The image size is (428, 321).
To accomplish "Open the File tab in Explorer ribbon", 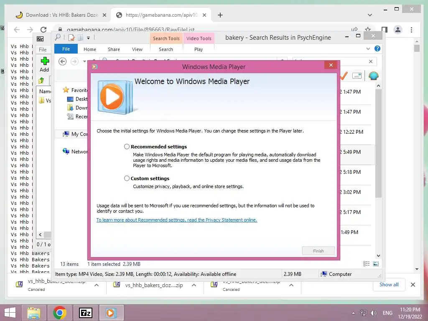I will [x=66, y=49].
